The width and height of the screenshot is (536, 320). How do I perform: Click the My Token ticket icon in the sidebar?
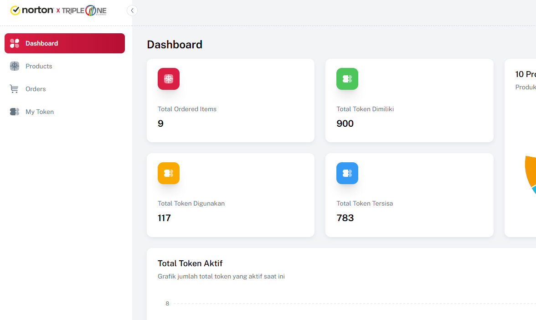[x=15, y=112]
